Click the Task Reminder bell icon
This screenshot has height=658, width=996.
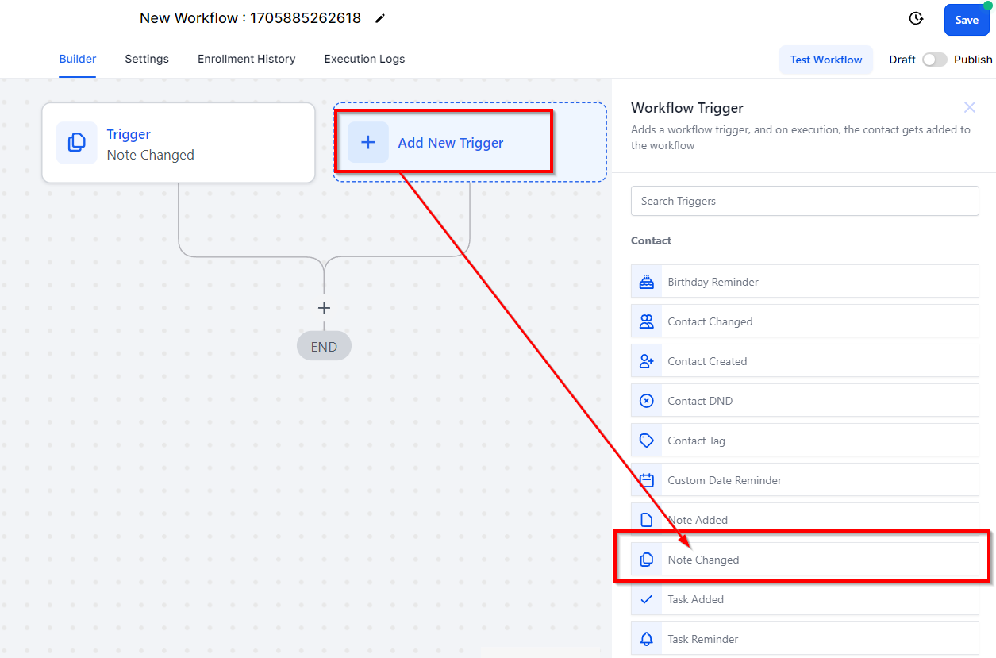647,639
